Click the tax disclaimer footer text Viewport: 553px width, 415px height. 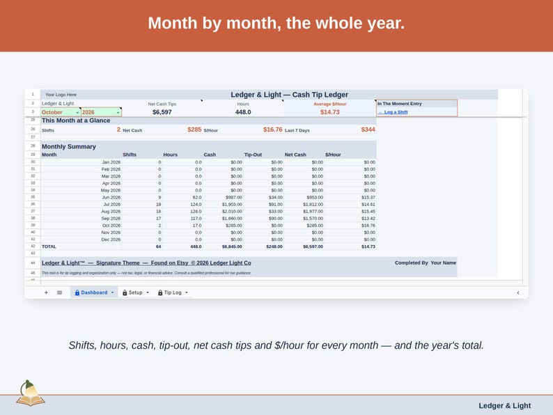pyautogui.click(x=146, y=273)
